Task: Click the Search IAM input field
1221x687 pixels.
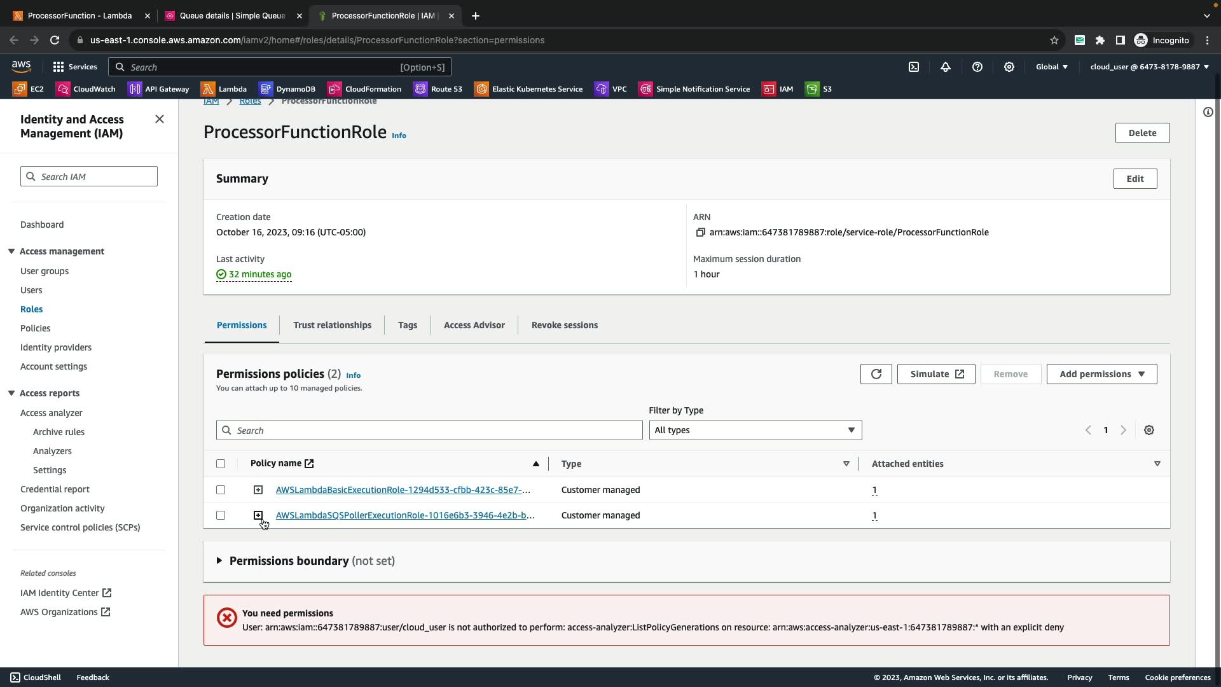Action: tap(89, 177)
